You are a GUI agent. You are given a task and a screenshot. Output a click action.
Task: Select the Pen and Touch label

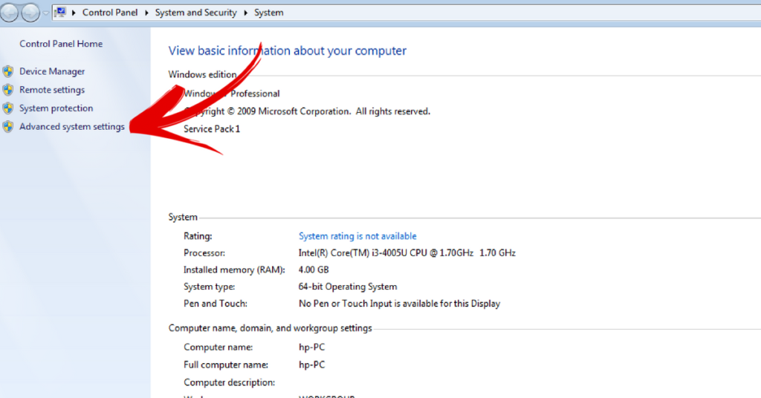coord(216,304)
